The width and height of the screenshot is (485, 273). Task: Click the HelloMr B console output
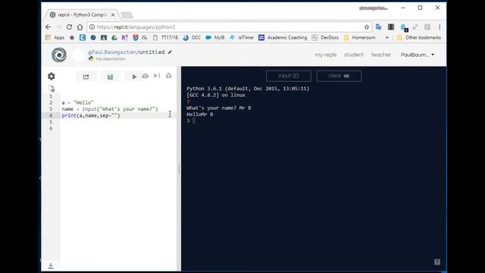(200, 115)
